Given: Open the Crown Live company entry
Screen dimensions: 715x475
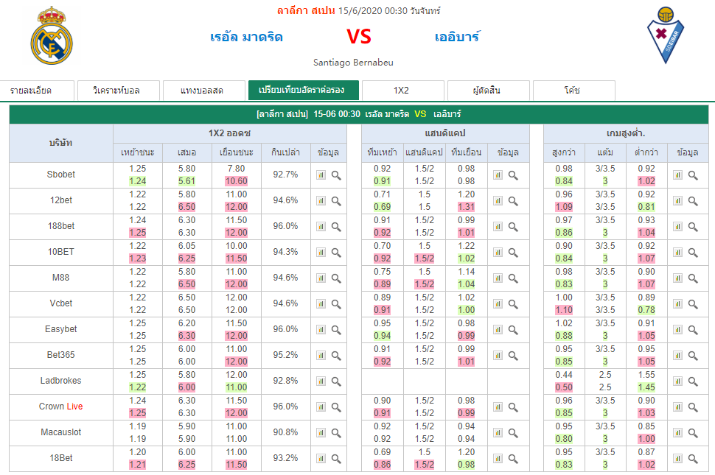Looking at the screenshot, I should (x=61, y=407).
